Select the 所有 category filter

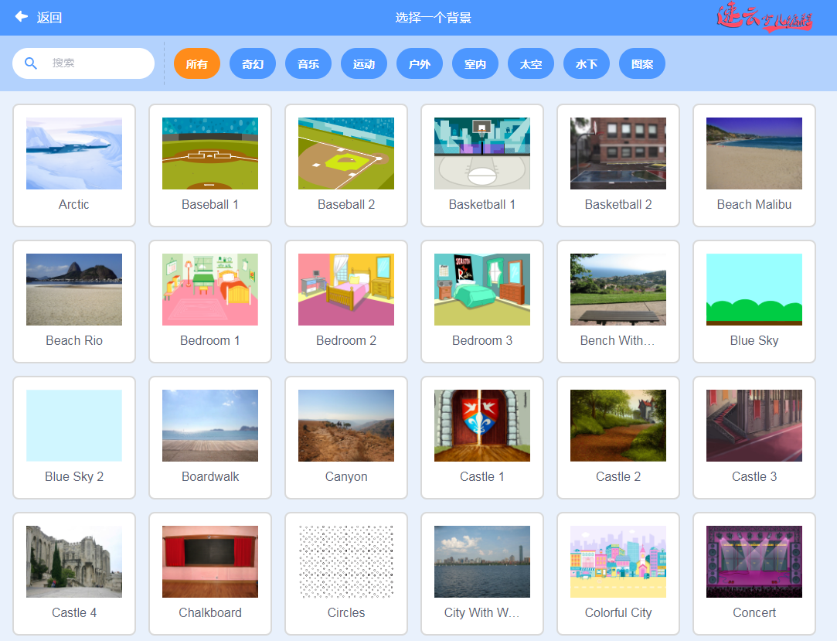coord(197,64)
